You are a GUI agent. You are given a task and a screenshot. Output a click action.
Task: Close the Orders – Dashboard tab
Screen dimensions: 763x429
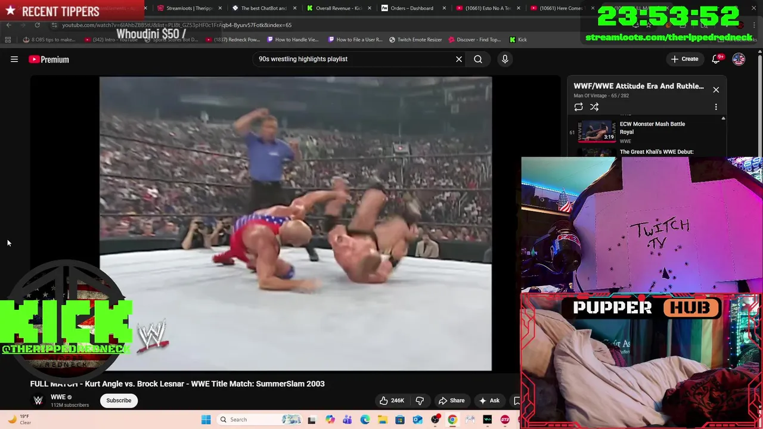(x=443, y=8)
